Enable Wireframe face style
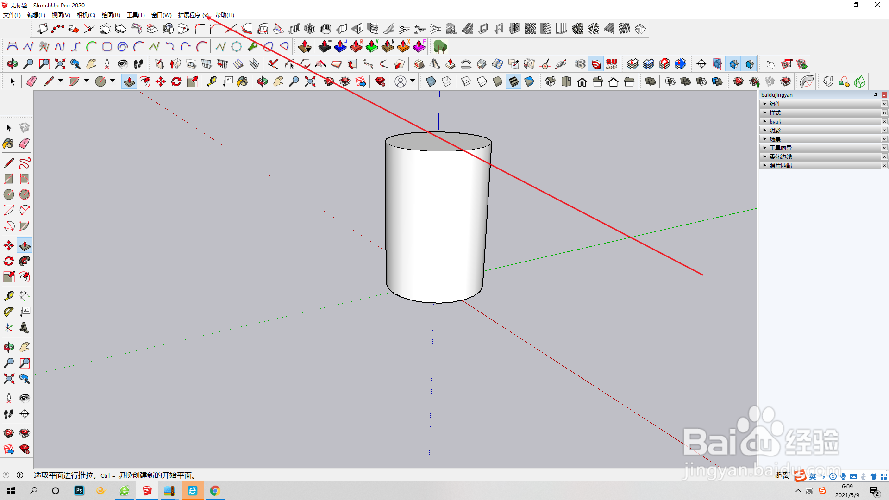This screenshot has height=500, width=889. tap(466, 82)
